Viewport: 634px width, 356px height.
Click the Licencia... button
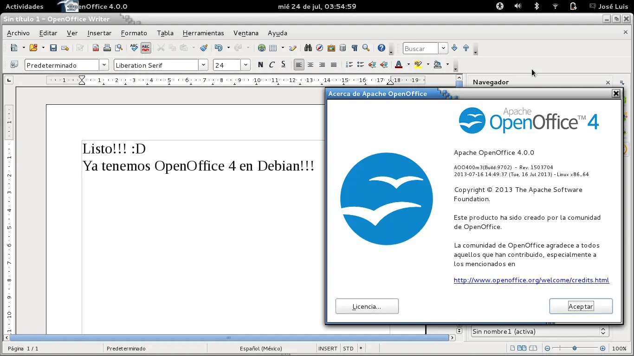click(367, 306)
